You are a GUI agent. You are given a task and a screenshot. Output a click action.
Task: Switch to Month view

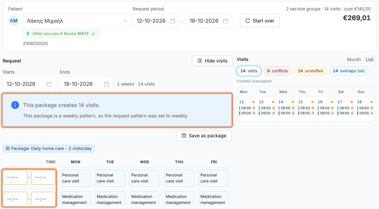[354, 60]
